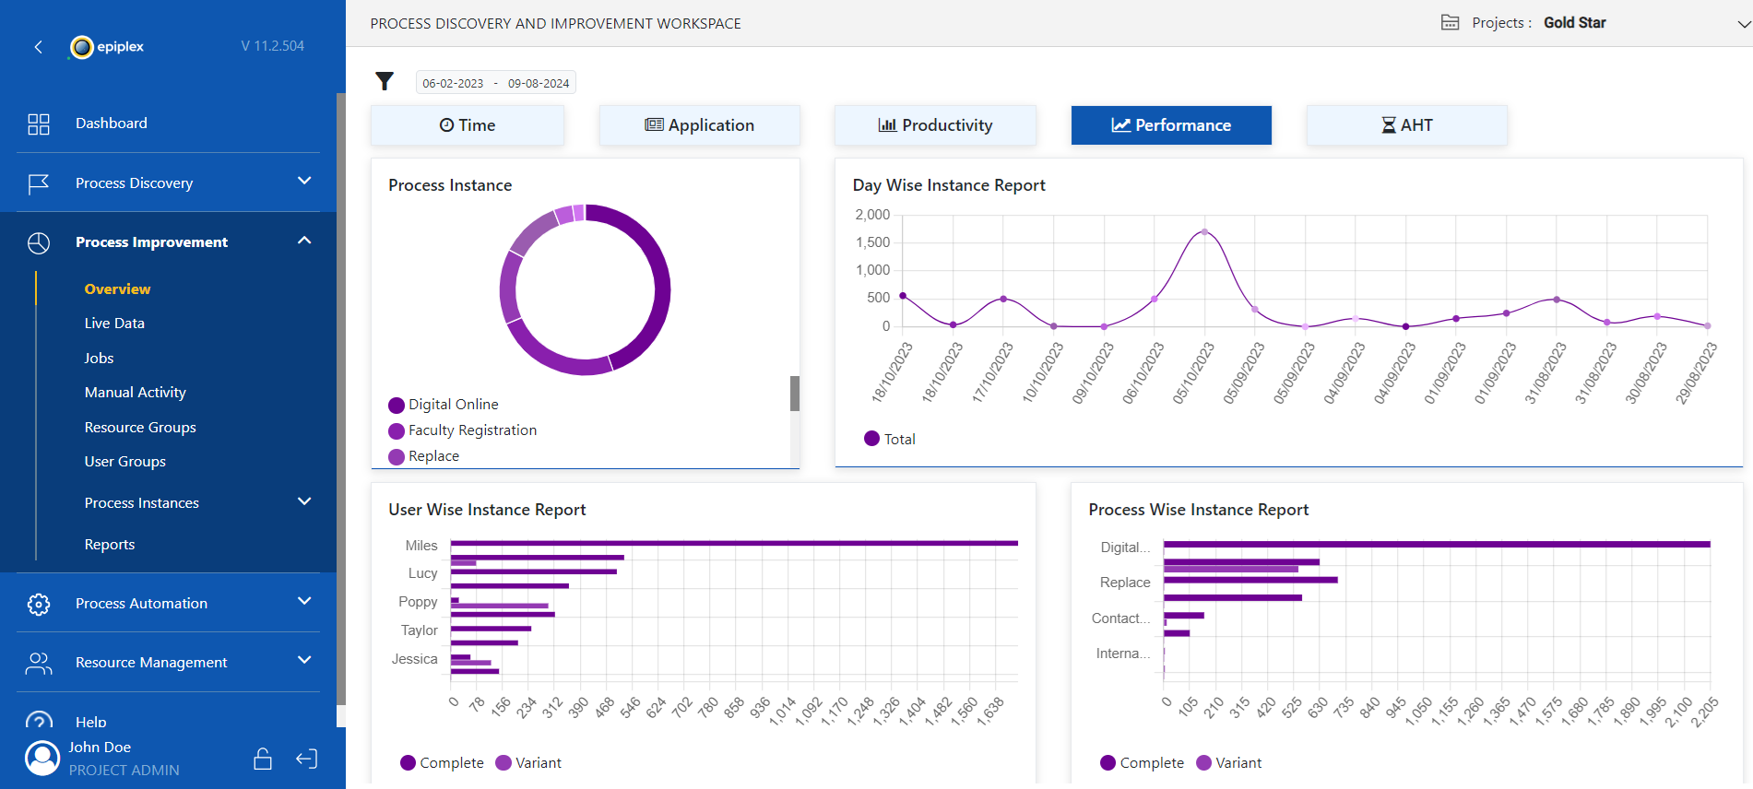Toggle Faculty Registration legend swatch
Screen dimensions: 1753x789
[397, 431]
